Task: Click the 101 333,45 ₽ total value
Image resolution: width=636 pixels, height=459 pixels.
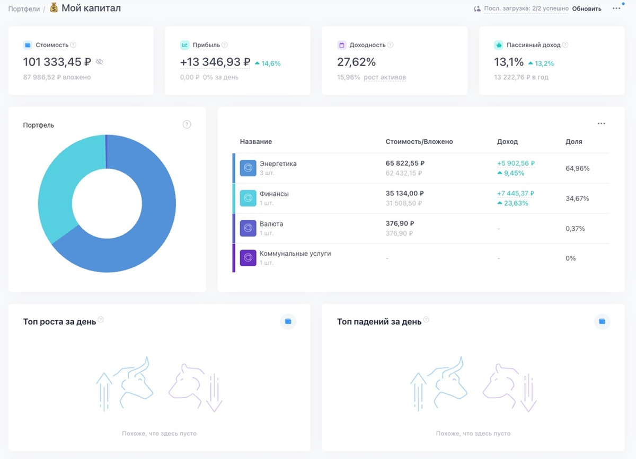Action: pos(57,62)
